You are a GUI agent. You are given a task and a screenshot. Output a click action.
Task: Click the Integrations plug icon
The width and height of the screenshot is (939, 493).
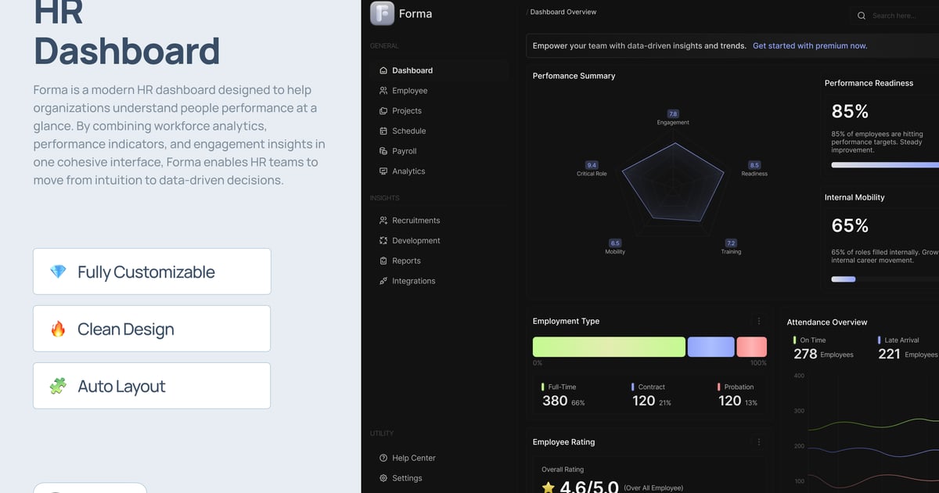coord(383,281)
